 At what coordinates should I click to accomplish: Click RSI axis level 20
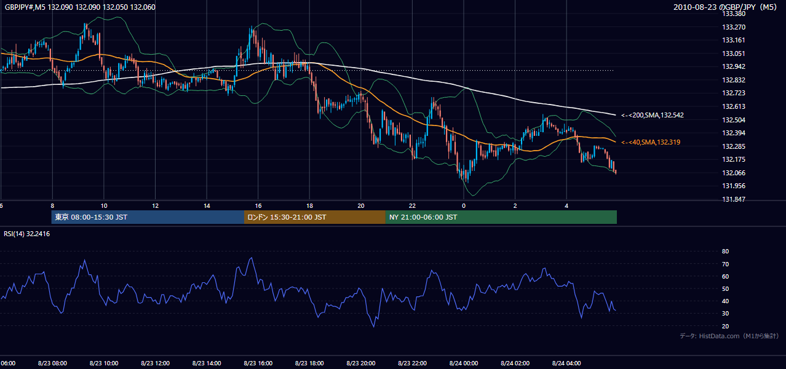725,326
